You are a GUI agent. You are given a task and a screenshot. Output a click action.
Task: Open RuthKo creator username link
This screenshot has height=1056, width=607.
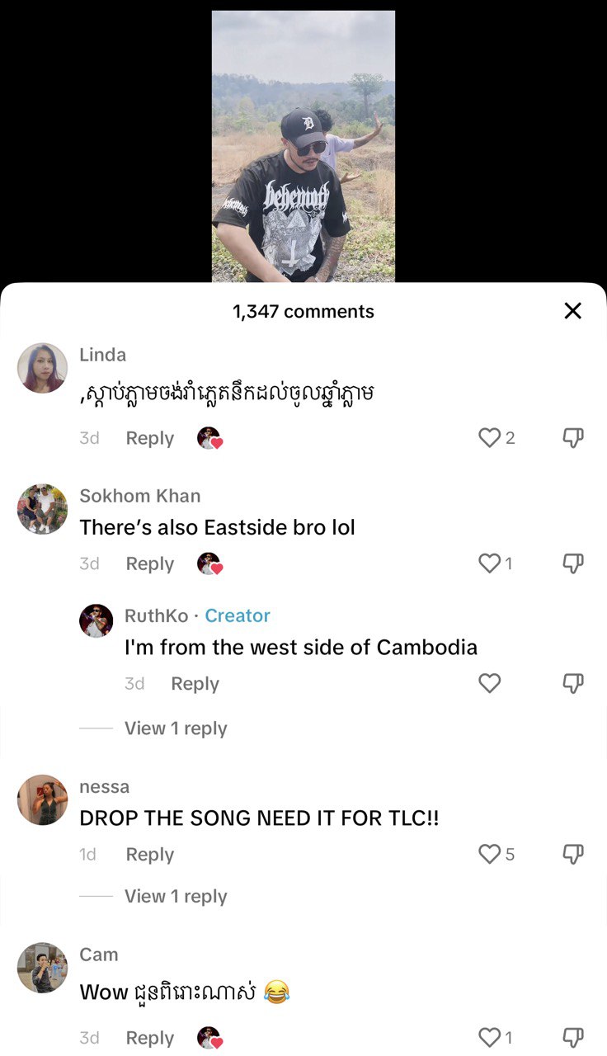tap(156, 615)
